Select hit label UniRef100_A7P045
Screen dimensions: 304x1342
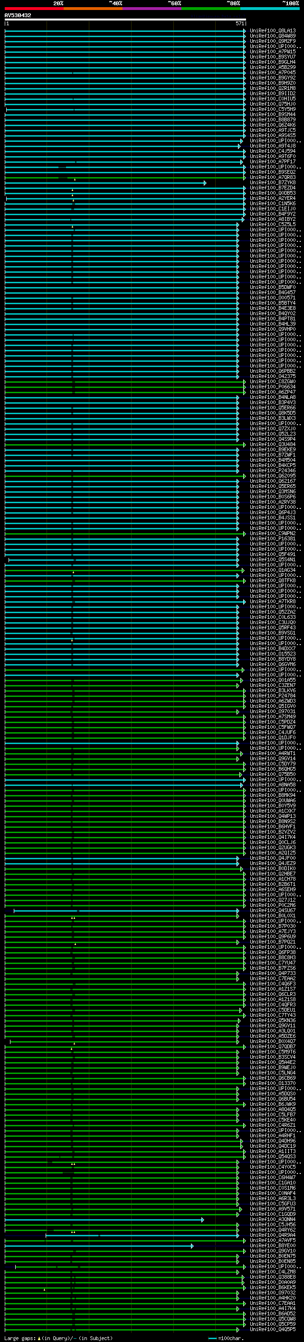click(x=273, y=72)
